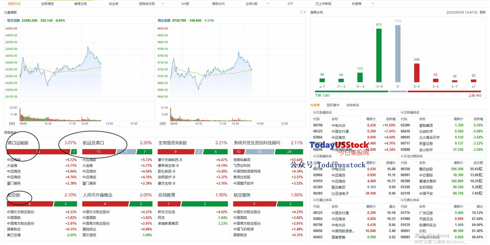Viewport: 490px width, 245px height.
Task: Select 00285 比亚迪电子 row in 振幅排名
Action: [x=354, y=193]
